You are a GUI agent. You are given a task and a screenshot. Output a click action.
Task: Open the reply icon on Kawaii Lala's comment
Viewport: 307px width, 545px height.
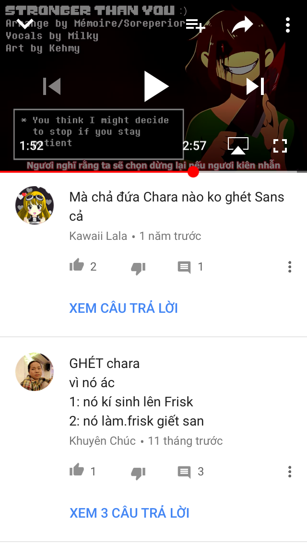tap(184, 267)
